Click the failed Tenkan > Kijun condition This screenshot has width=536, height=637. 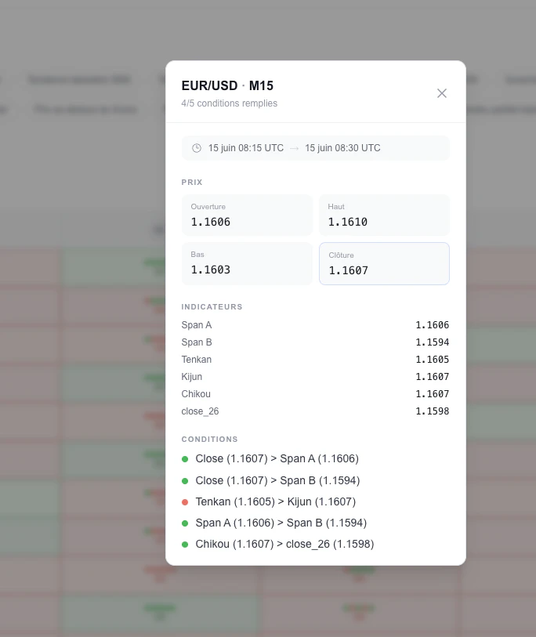point(276,501)
